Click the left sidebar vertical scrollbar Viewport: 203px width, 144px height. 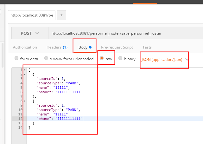(2, 55)
